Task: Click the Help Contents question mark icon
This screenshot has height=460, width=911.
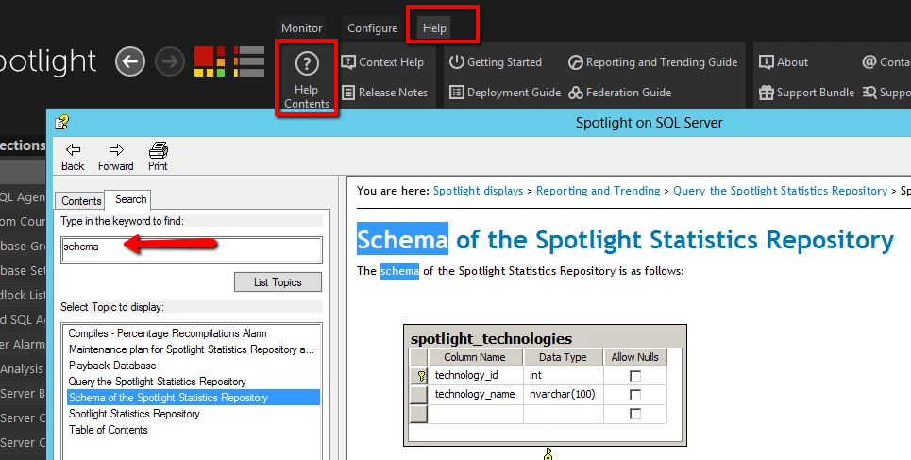Action: [x=306, y=64]
